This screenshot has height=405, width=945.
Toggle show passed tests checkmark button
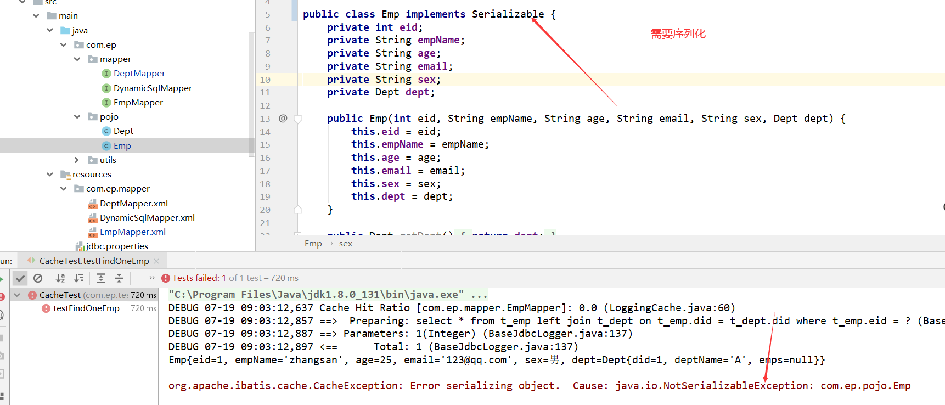click(x=20, y=278)
